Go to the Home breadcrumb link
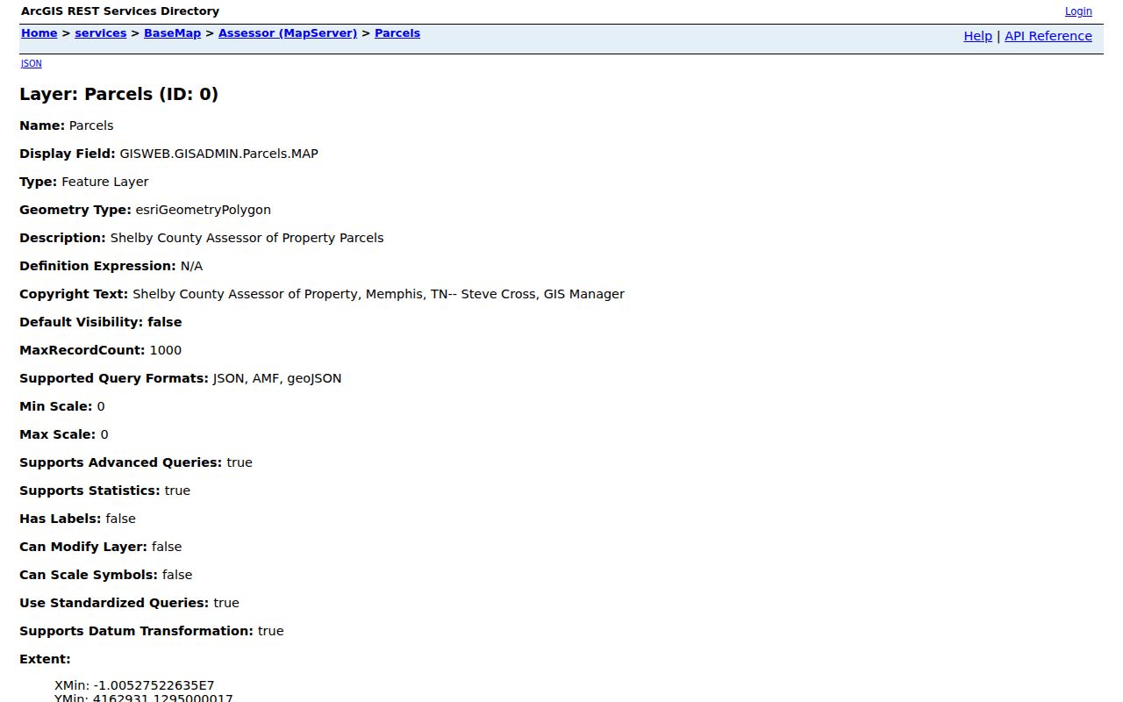 [x=39, y=33]
